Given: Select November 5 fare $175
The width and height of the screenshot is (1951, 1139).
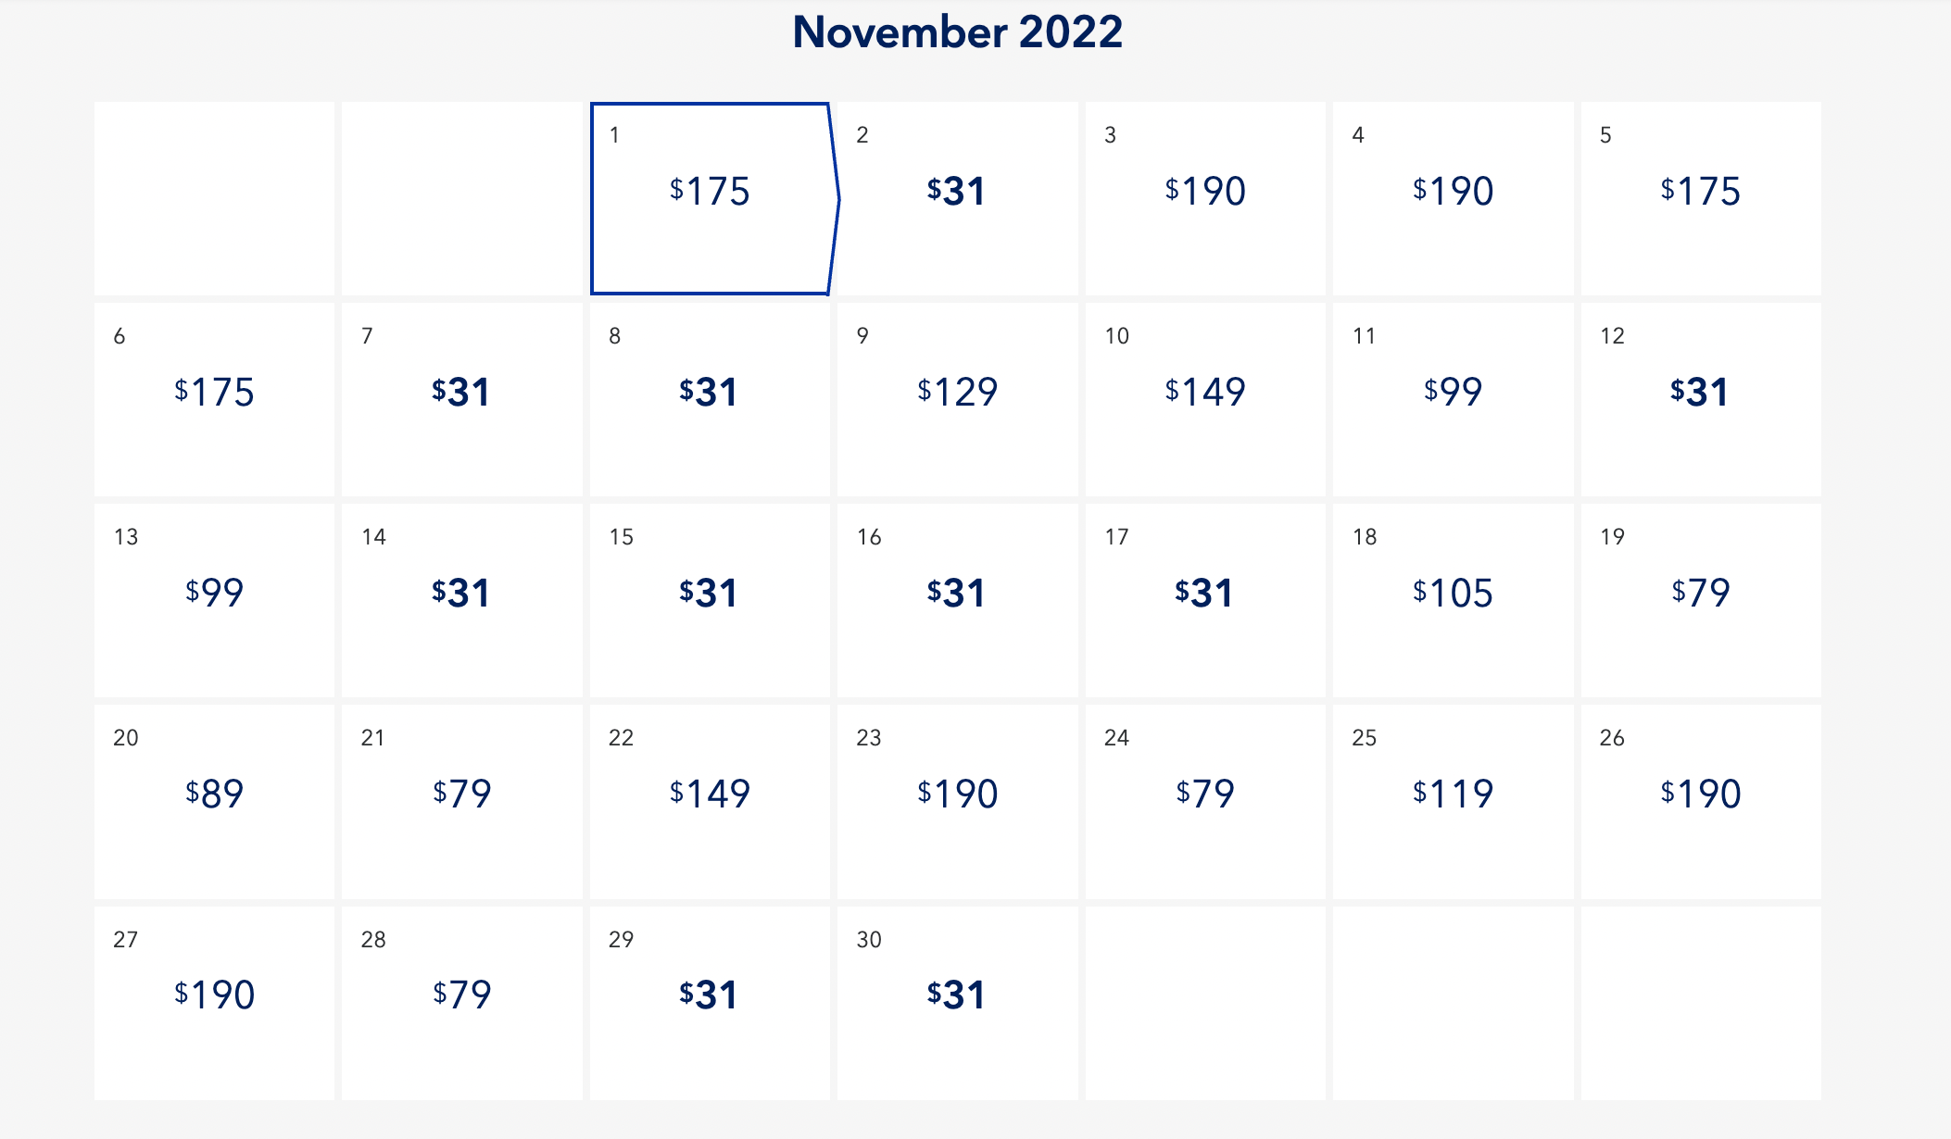Looking at the screenshot, I should click(x=1701, y=198).
